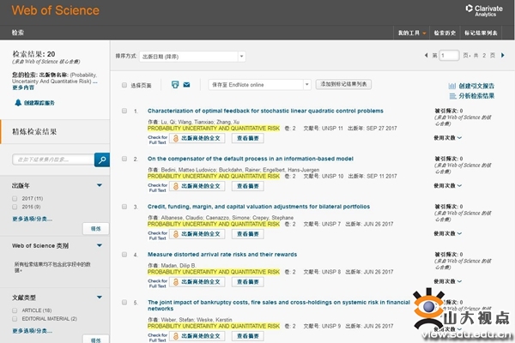Collapse the 出版年 filter section

pyautogui.click(x=100, y=185)
